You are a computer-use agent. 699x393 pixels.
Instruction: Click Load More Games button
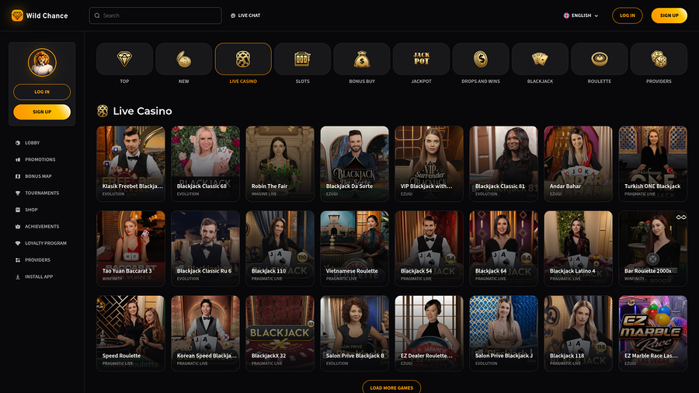coord(391,387)
